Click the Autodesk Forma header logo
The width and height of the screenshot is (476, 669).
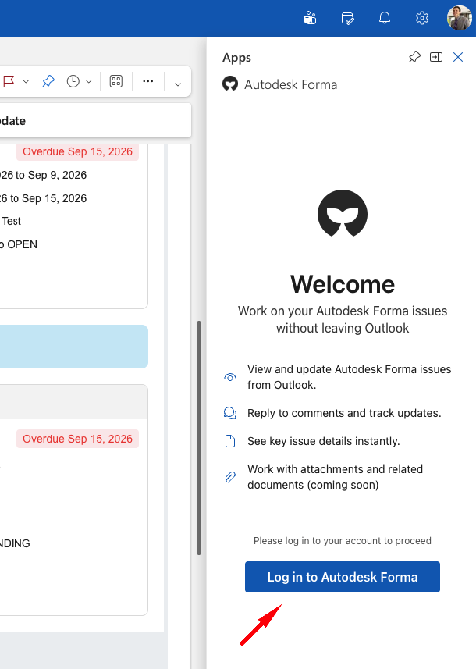coord(230,84)
